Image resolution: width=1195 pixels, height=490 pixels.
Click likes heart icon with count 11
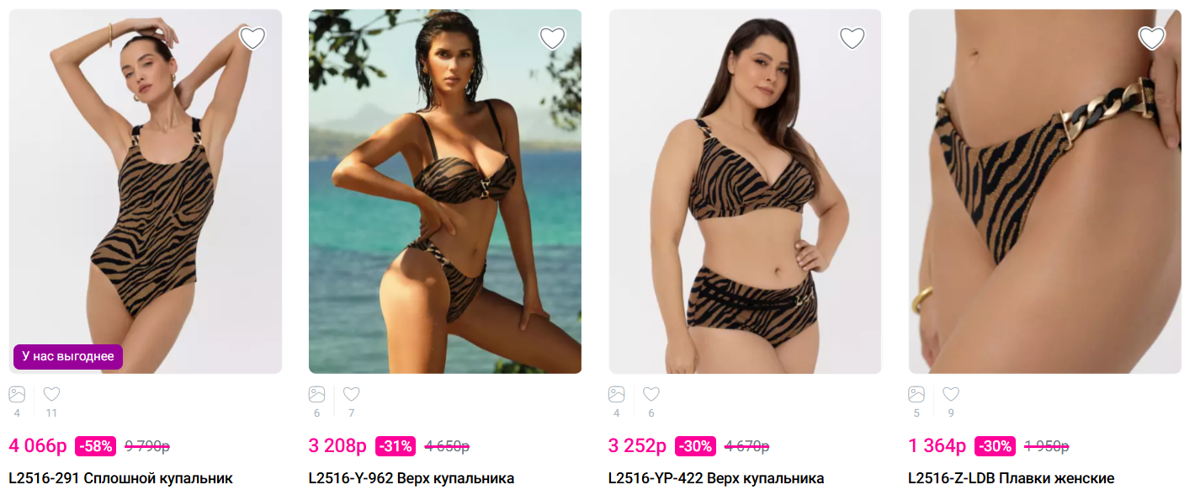pyautogui.click(x=51, y=394)
